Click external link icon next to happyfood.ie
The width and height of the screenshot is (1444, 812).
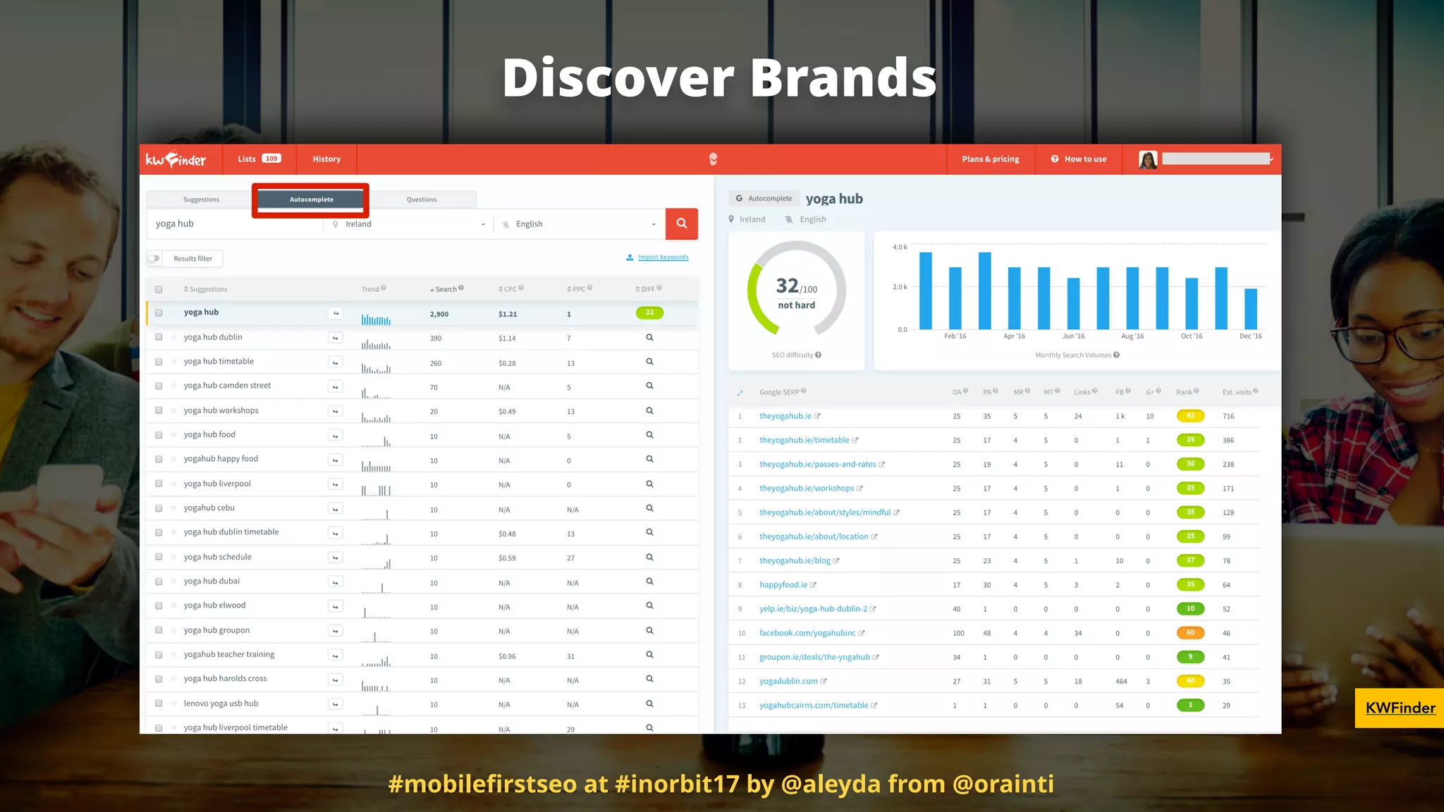coord(813,585)
